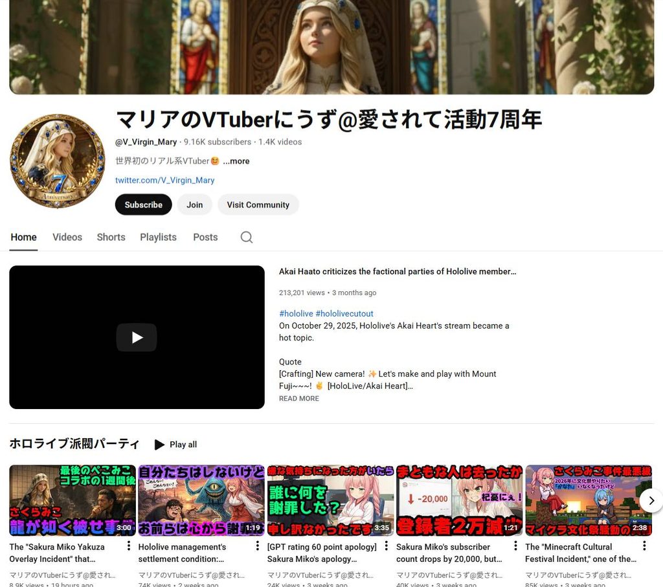
Task: Open twitter.com/V_Virgin_Mary link
Action: [x=165, y=180]
